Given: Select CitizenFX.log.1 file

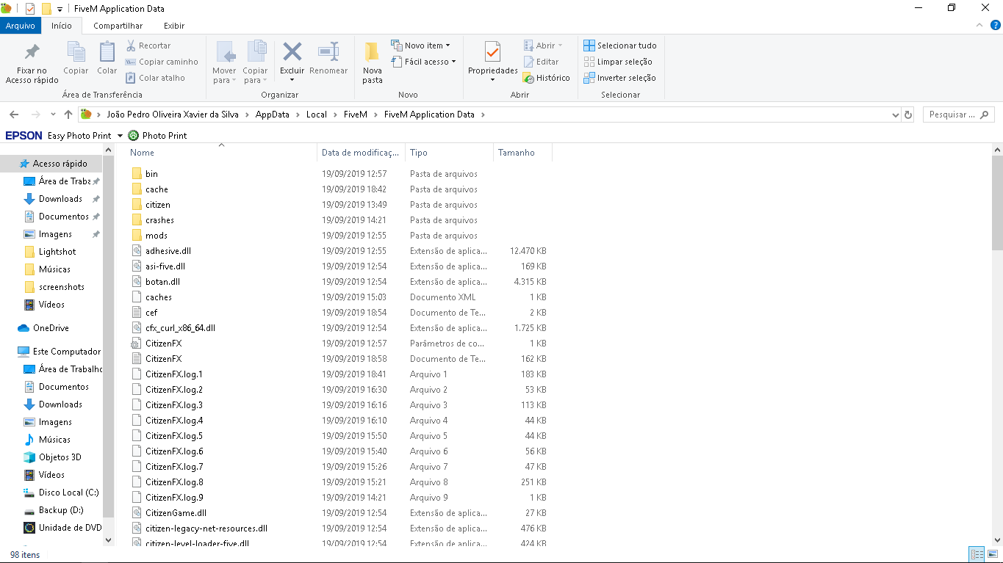Looking at the screenshot, I should coord(173,374).
